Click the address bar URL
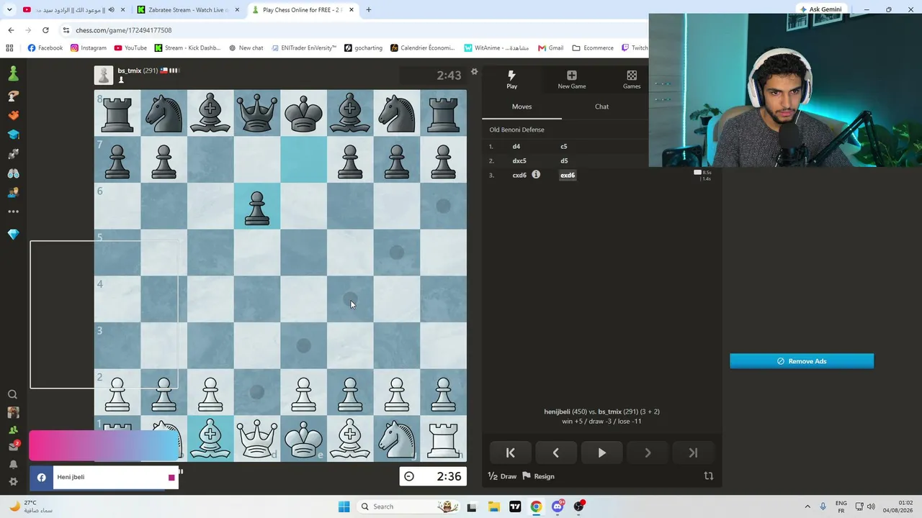The height and width of the screenshot is (518, 922). click(x=123, y=30)
